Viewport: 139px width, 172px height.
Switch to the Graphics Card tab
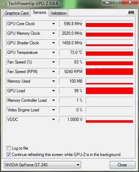click(x=17, y=13)
